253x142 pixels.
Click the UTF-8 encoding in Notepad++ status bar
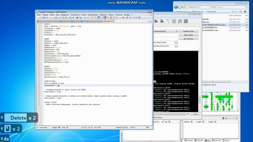[132, 127]
